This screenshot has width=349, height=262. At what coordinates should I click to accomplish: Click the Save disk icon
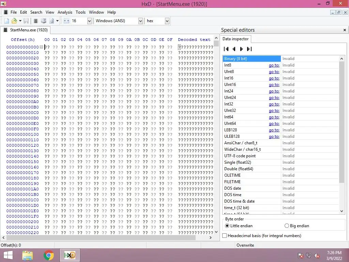pos(26,21)
